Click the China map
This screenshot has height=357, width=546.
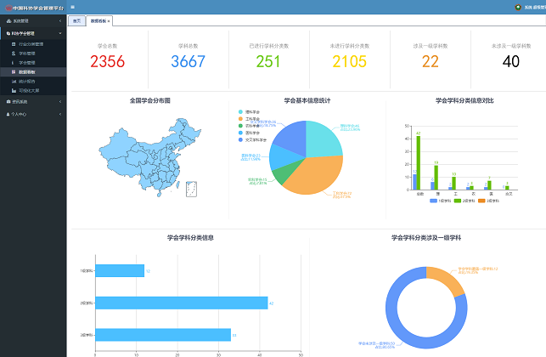149,157
